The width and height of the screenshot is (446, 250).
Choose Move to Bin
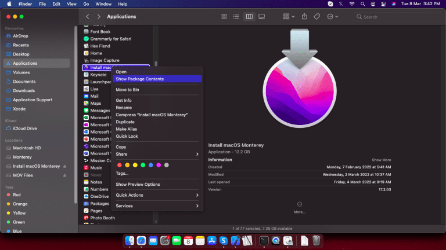pyautogui.click(x=157, y=90)
